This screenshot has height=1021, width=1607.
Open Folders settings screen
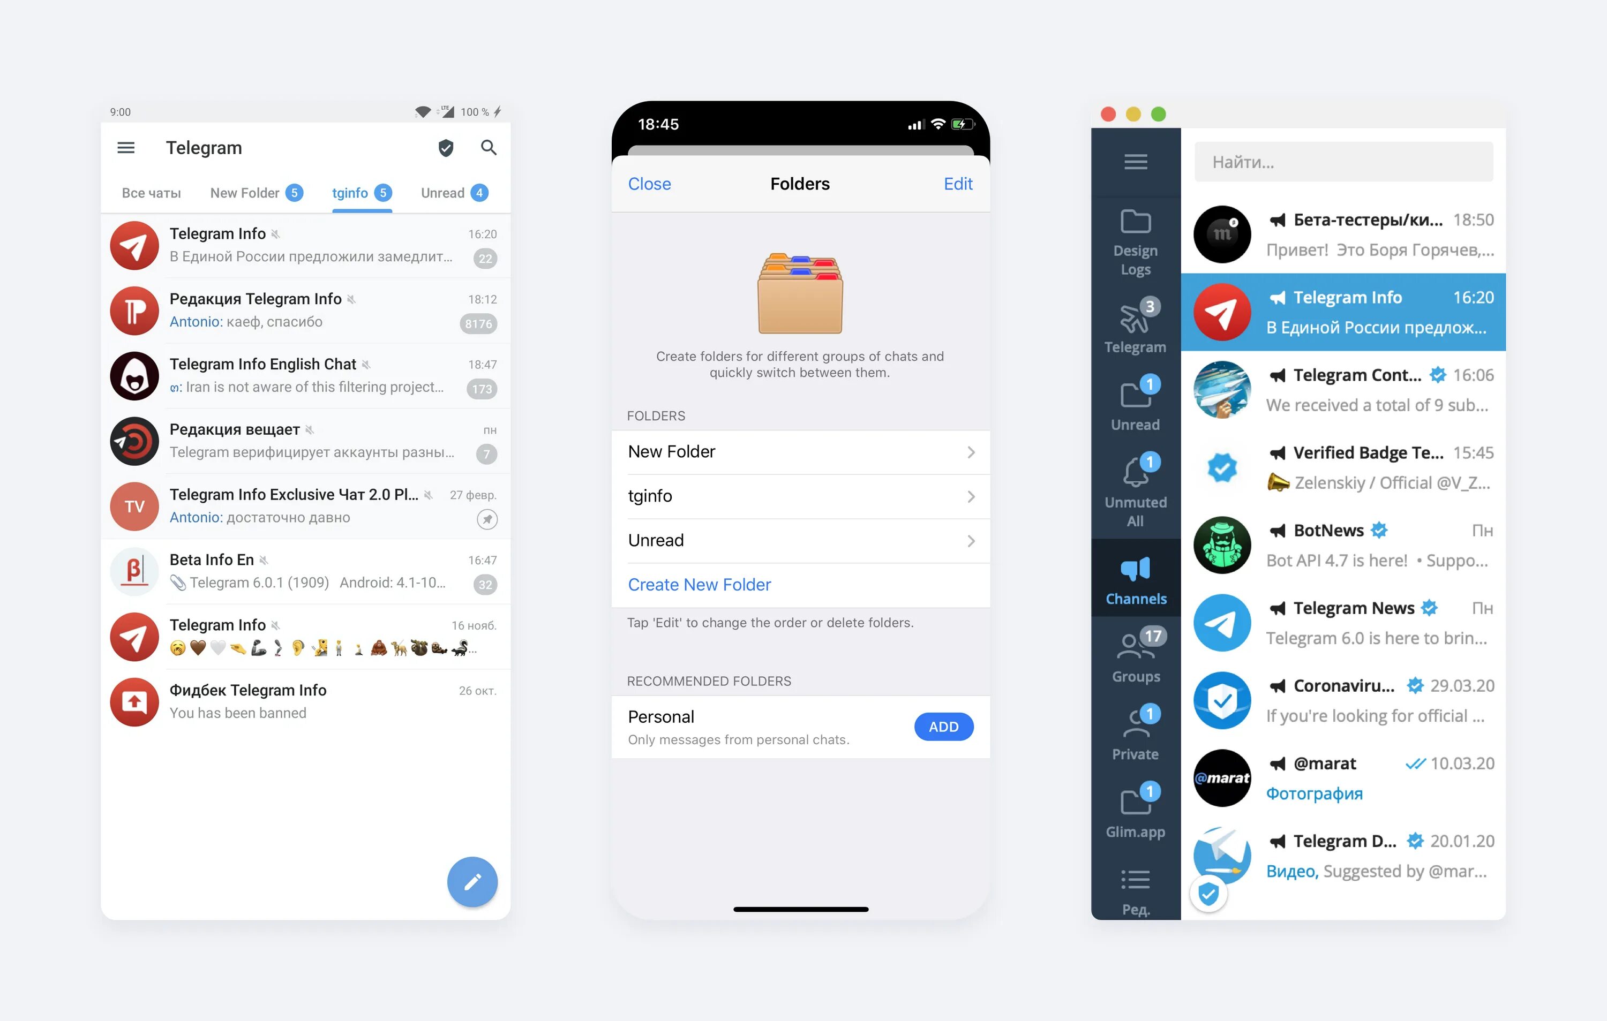pos(802,183)
